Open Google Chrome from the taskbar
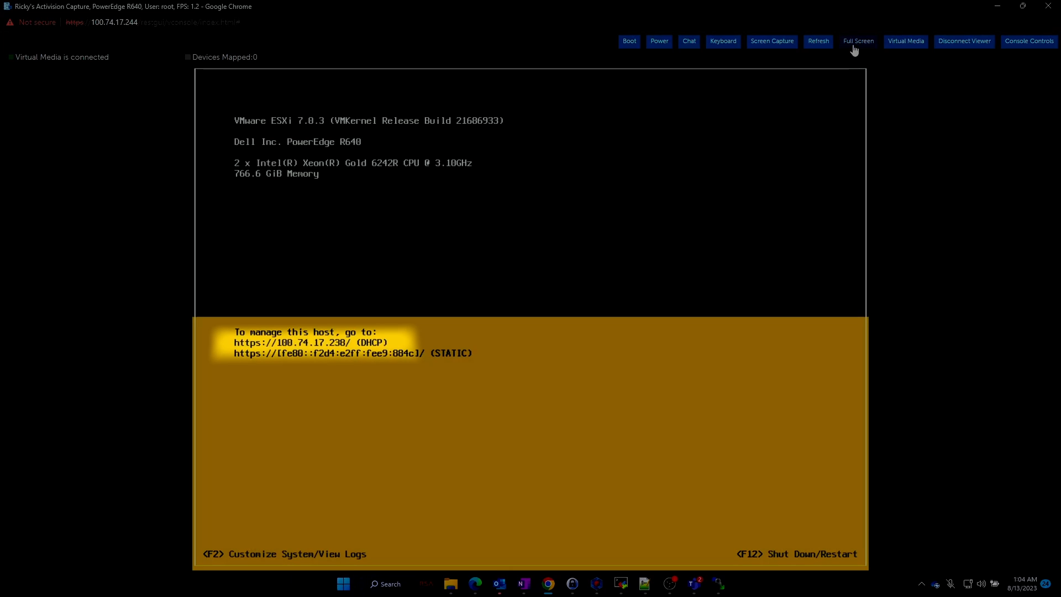This screenshot has width=1061, height=597. 549,584
